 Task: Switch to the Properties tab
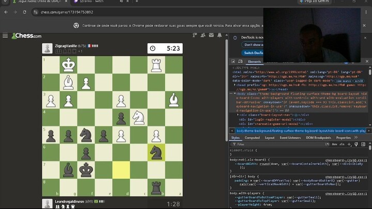pos(343,138)
